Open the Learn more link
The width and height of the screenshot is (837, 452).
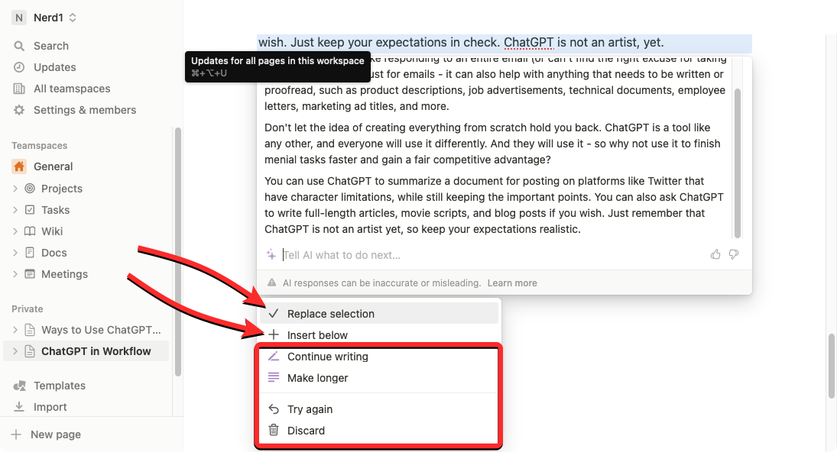click(512, 282)
